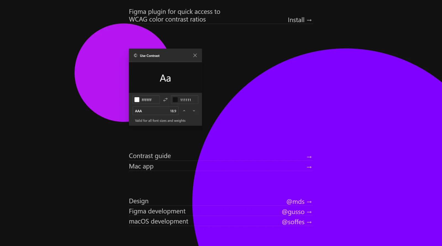Click the arrow next to Install
The image size is (442, 246).
[309, 20]
